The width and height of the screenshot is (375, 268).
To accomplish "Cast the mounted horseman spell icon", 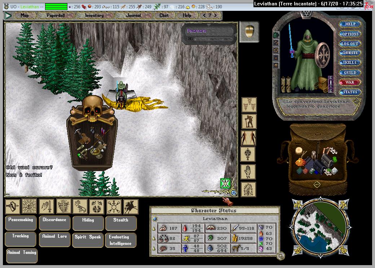I will tap(131, 207).
